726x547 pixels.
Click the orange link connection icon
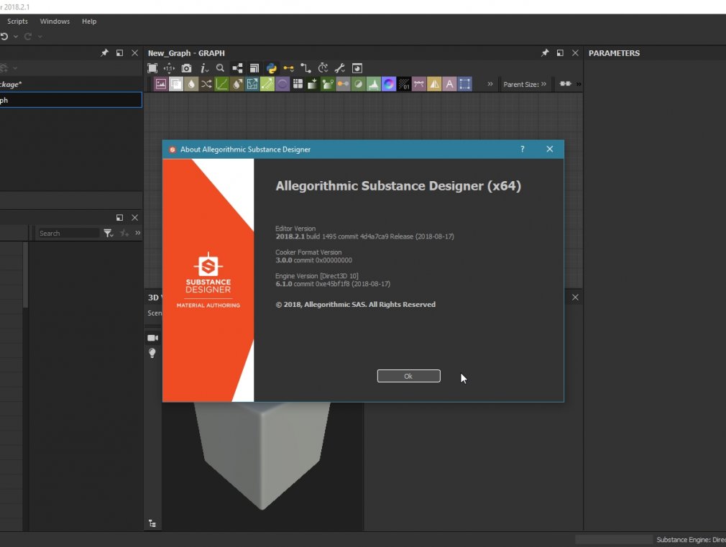(x=288, y=68)
